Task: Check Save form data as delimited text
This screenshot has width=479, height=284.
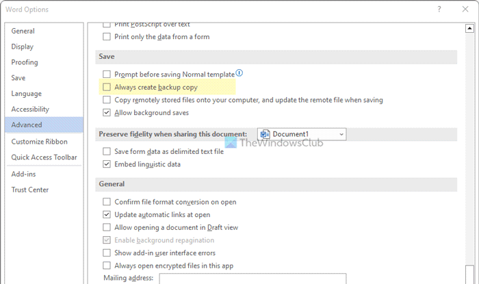Action: (x=107, y=151)
